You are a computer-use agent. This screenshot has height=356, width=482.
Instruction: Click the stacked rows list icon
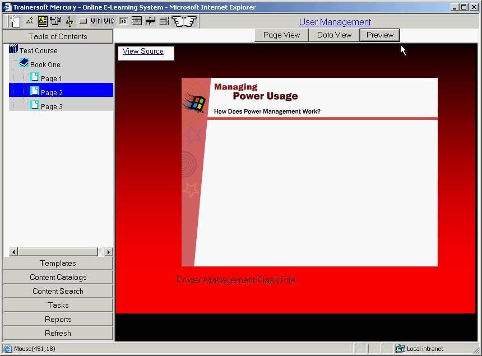click(137, 21)
